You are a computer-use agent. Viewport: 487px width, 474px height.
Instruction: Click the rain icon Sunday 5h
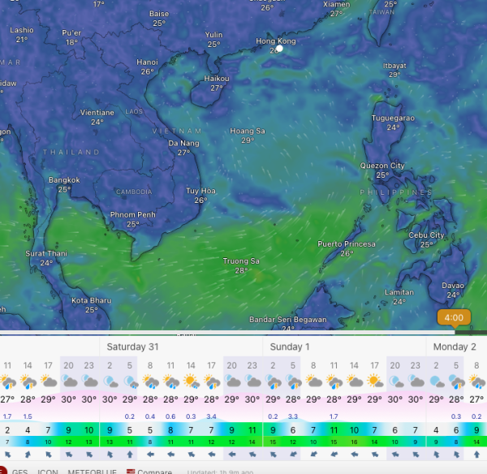pyautogui.click(x=292, y=381)
